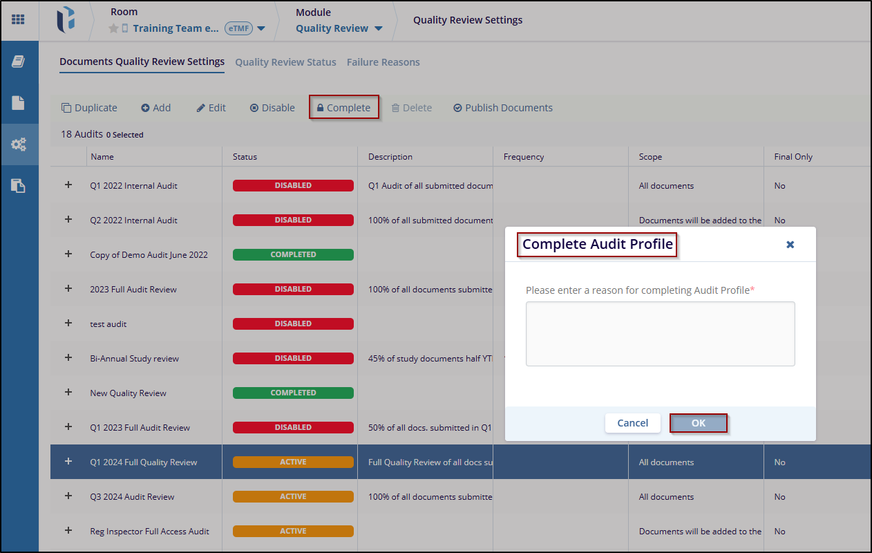Open the Room selection dropdown arrow
Viewport: 872px width, 553px height.
pyautogui.click(x=260, y=28)
